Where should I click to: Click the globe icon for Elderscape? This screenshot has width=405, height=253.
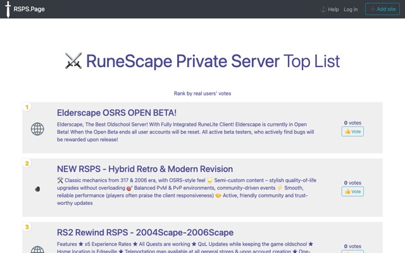tap(37, 129)
